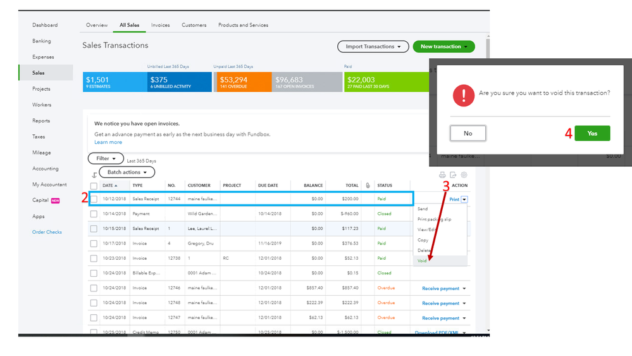Viewport: 632px width, 356px height.
Task: Open Reports in the sidebar
Action: [x=41, y=121]
